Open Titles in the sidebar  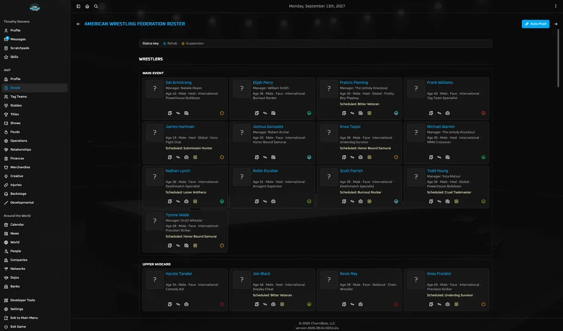[34, 114]
